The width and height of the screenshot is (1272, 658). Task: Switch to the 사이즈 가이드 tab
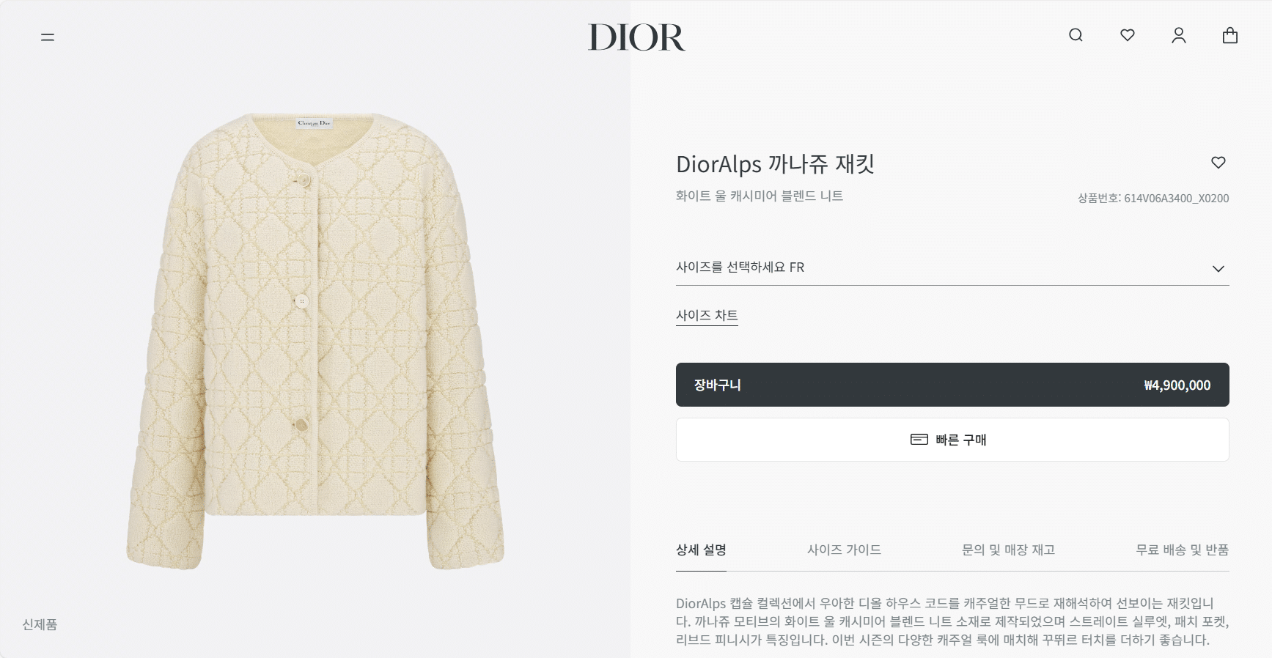tap(844, 550)
